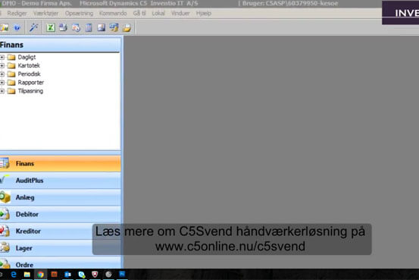419x280 pixels.
Task: Select the Tilpasning tree item
Action: pos(30,91)
